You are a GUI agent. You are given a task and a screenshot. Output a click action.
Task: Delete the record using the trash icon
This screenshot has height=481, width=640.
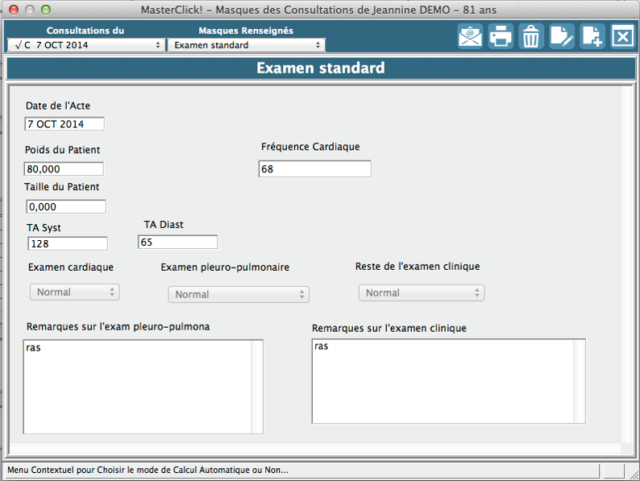tap(531, 36)
